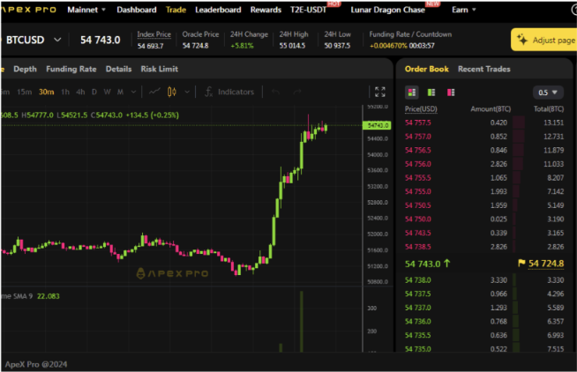577x372 pixels.
Task: Click the flag icon beside 54 724.8
Action: coord(521,264)
